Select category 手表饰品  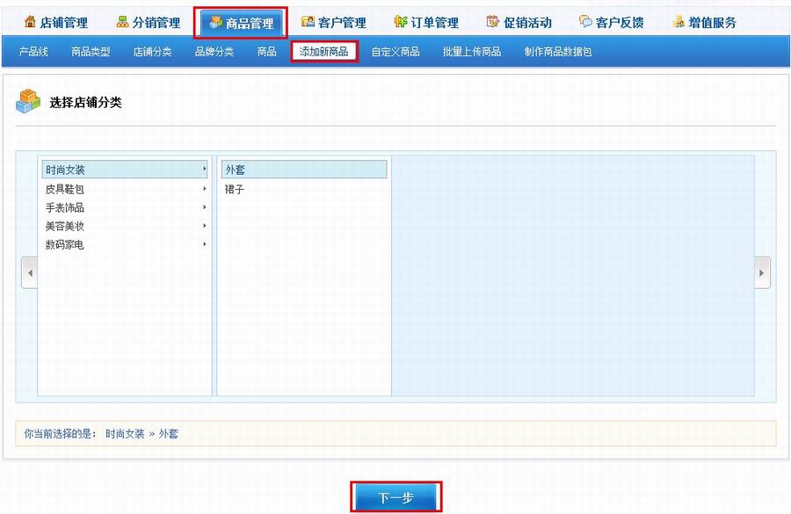coord(125,207)
